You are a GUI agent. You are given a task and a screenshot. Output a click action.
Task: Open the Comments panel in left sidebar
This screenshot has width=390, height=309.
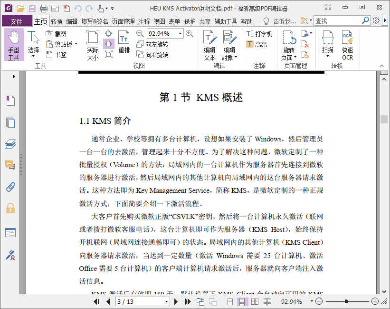(10, 165)
